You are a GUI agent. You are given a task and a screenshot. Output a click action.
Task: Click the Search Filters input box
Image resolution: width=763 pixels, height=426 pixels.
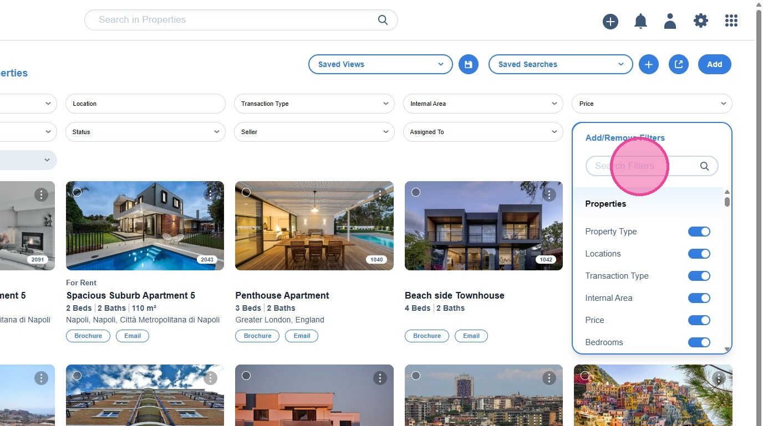652,166
